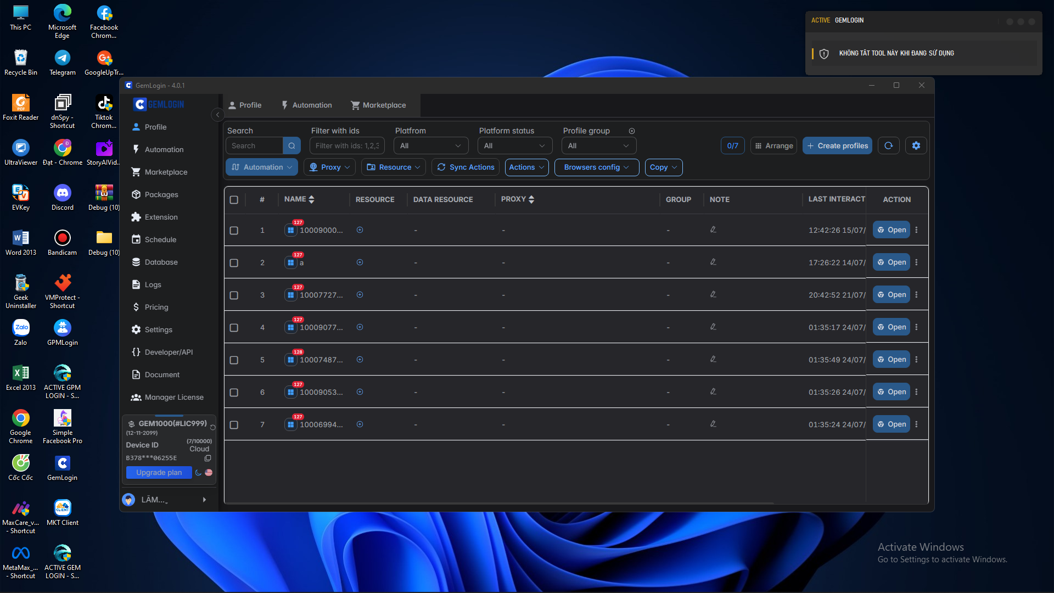This screenshot has width=1054, height=593.
Task: Switch to the top Automation tab
Action: click(x=307, y=105)
